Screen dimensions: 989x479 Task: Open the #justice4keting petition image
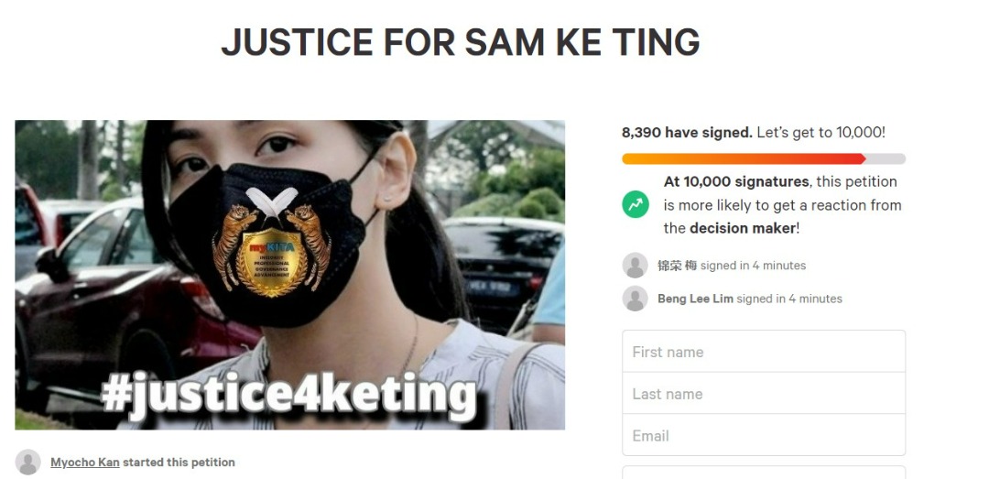[x=290, y=275]
